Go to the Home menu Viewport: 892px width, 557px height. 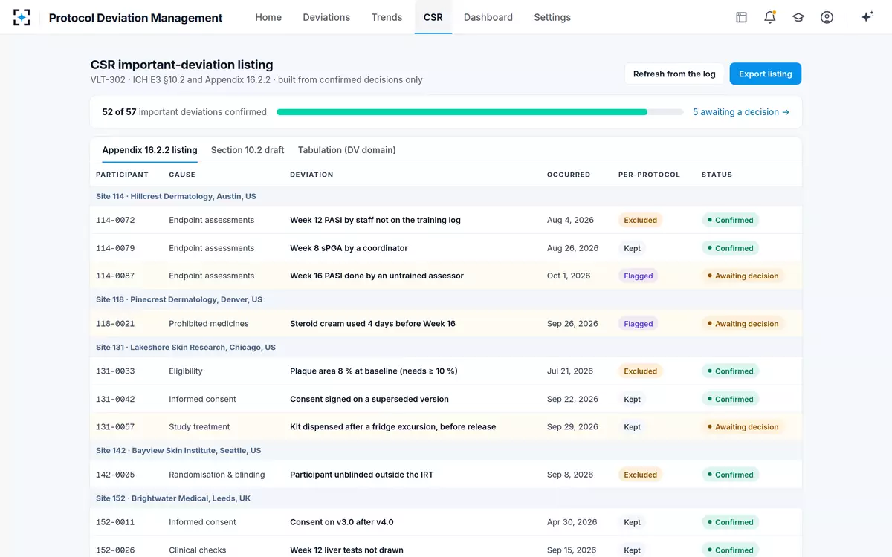point(268,17)
